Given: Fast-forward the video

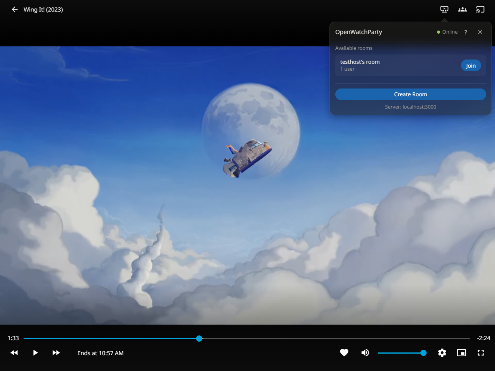Looking at the screenshot, I should click(56, 352).
